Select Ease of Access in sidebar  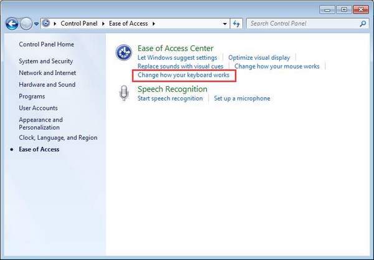pos(39,149)
